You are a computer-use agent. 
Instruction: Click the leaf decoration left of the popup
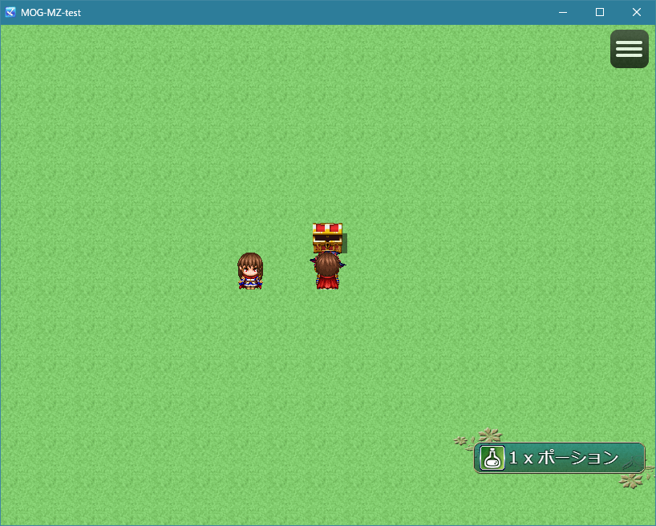pyautogui.click(x=462, y=442)
